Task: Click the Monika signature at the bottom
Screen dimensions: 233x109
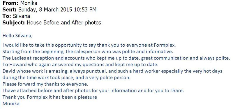Action: (11, 103)
